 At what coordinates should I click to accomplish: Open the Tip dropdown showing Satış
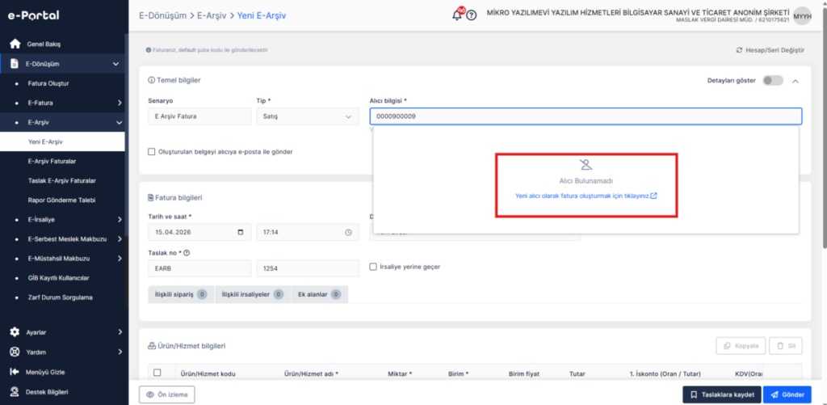[306, 116]
